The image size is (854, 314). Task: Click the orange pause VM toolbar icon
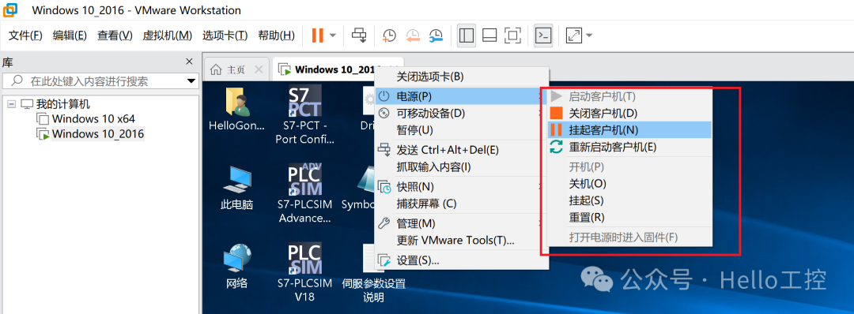click(317, 36)
